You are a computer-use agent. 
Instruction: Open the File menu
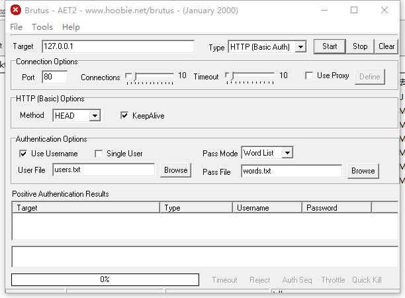[17, 27]
